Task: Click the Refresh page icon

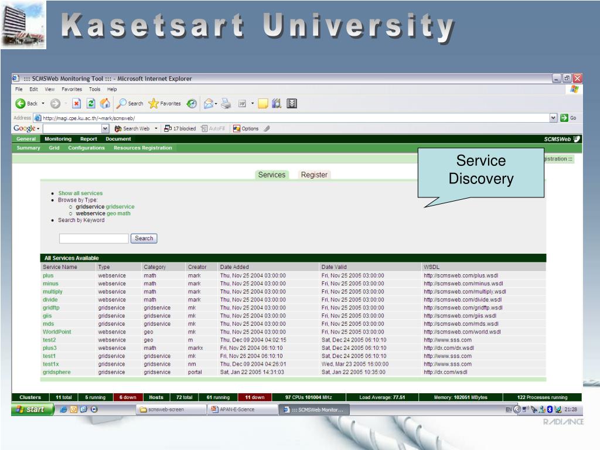Action: pos(91,103)
